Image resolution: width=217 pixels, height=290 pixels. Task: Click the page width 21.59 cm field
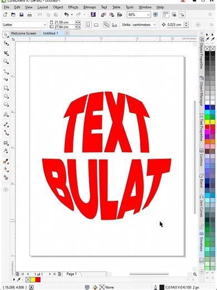64,22
